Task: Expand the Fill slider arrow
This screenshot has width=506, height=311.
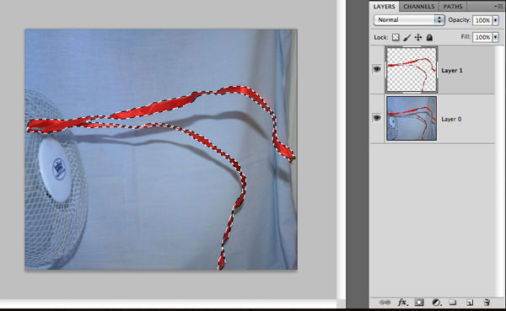Action: click(x=496, y=37)
